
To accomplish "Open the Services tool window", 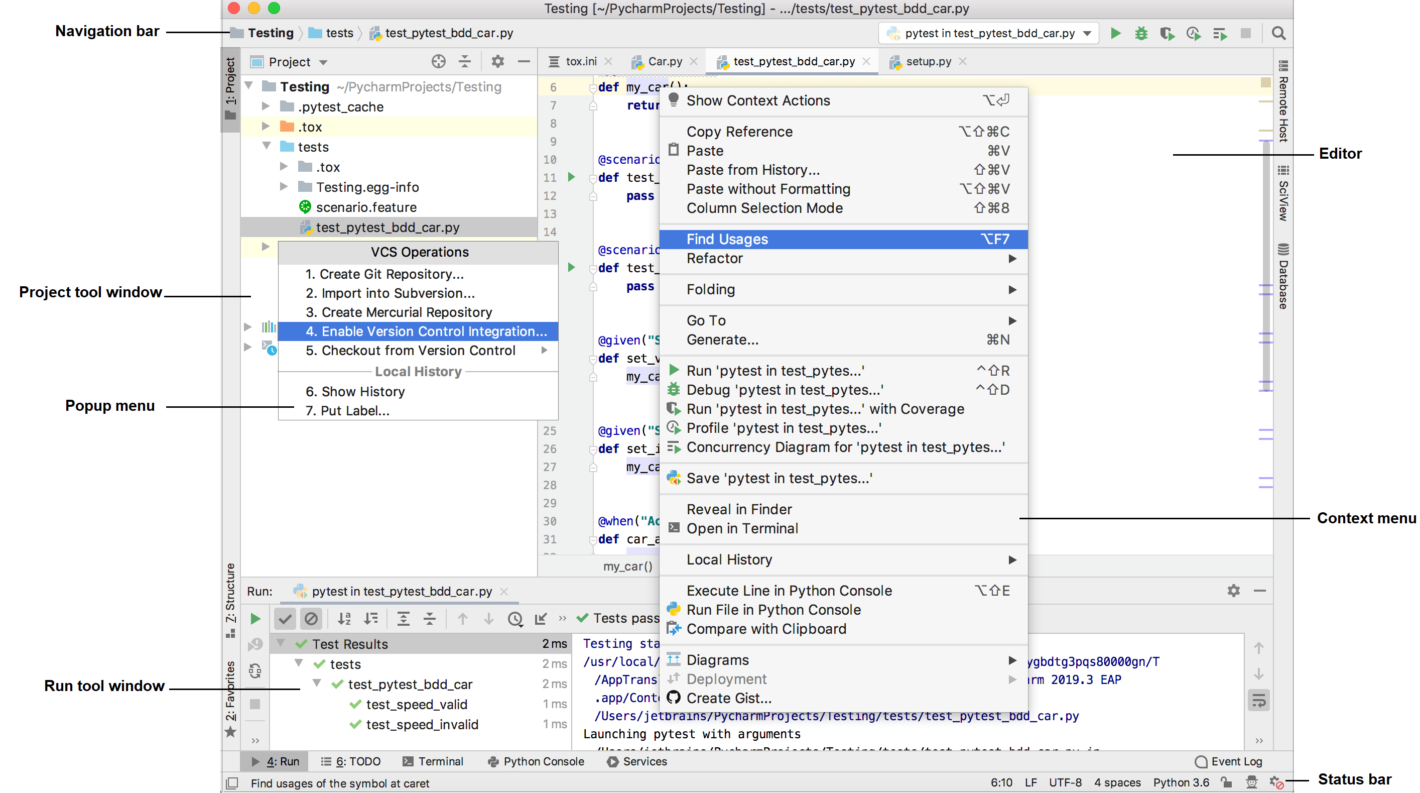I will 636,761.
